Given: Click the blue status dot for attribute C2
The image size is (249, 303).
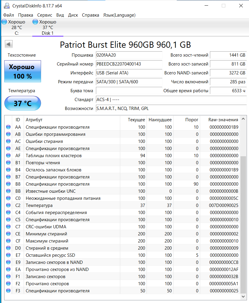Looking at the screenshot, I should coord(8,205).
